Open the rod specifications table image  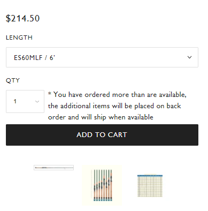(x=150, y=186)
